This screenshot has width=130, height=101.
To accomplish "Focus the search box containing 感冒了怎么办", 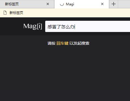I will pos(88,26).
